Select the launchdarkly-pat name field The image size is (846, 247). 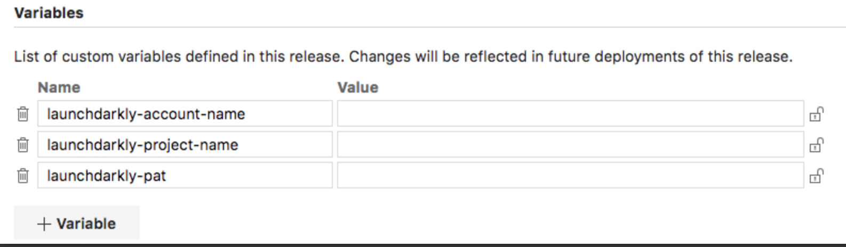pyautogui.click(x=185, y=176)
